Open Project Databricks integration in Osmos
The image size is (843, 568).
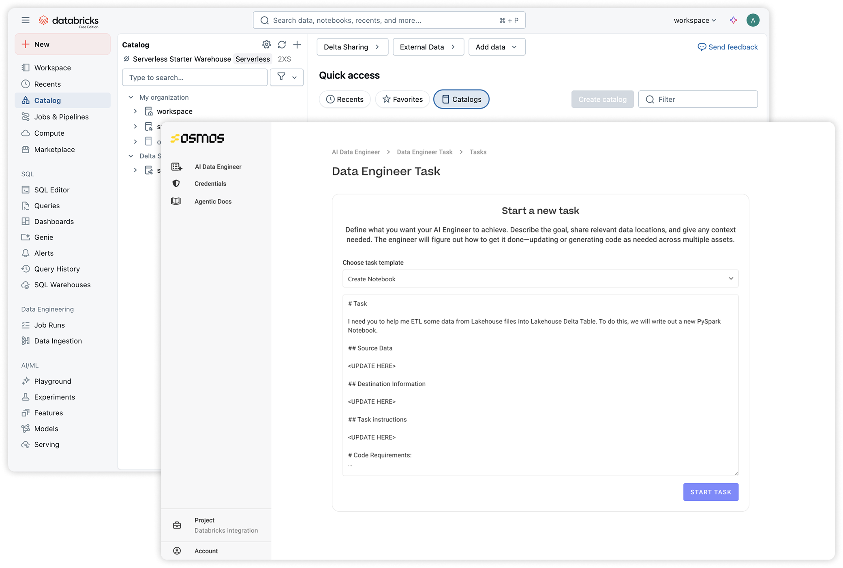(x=216, y=525)
